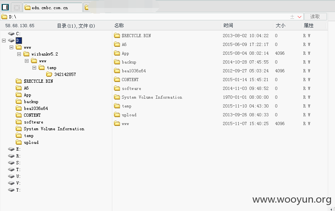335x211 pixels.
Task: Click CONTENT folder icon in file list
Action: tap(117, 80)
